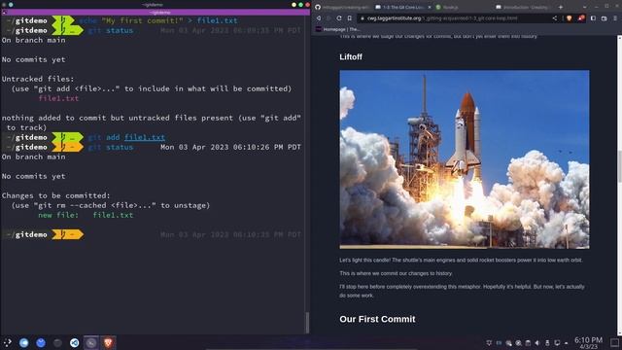Click the show desktop button

coord(614,343)
